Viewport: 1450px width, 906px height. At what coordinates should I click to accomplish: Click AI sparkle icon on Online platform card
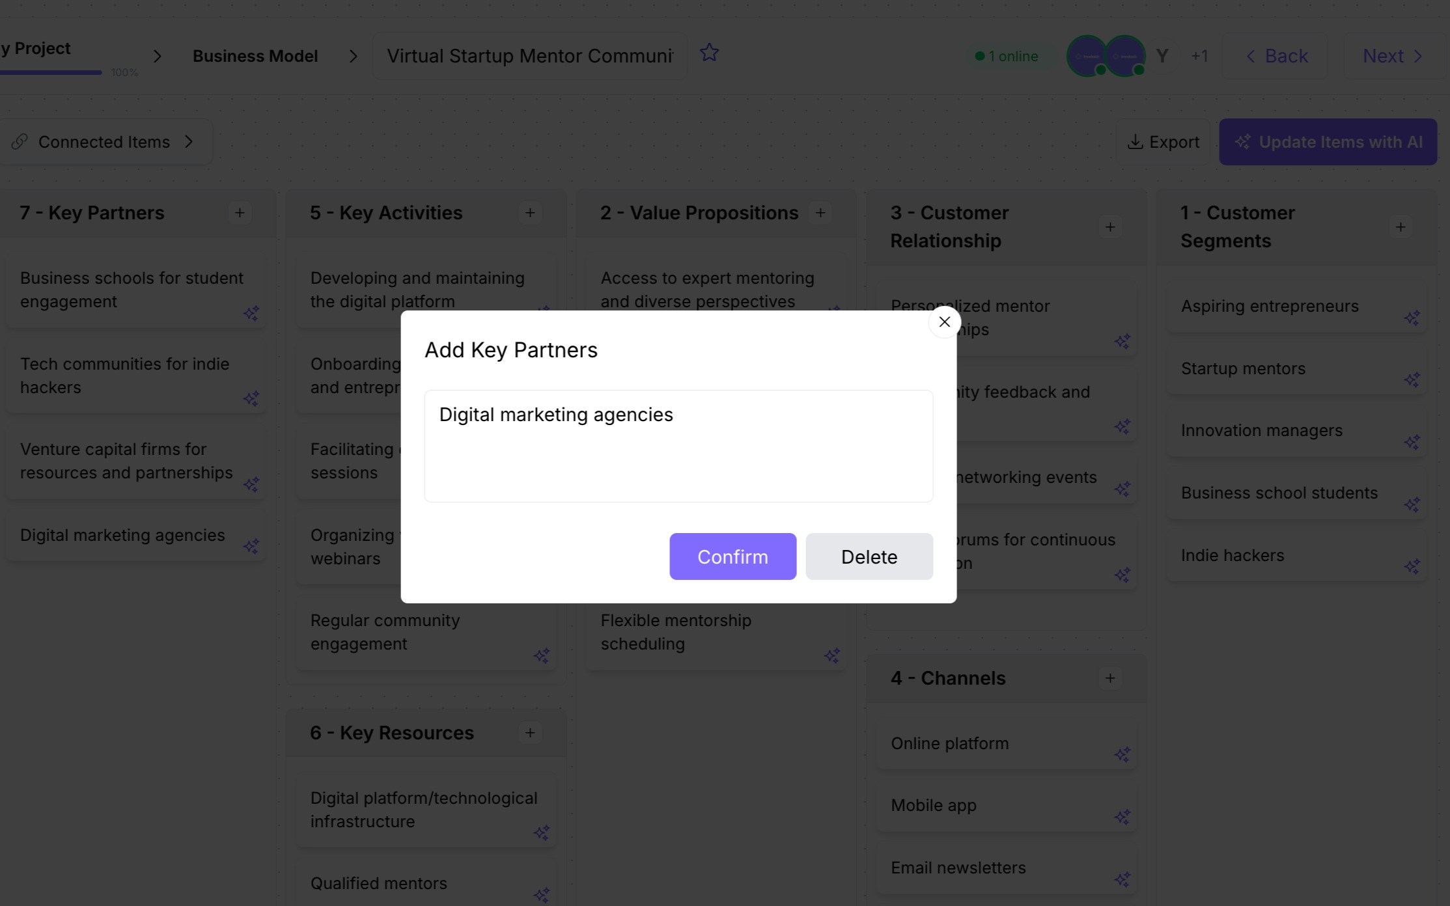[1122, 755]
